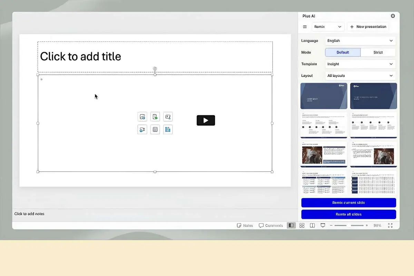Image resolution: width=414 pixels, height=276 pixels.
Task: Click the zoom in plus button
Action: [x=366, y=225]
